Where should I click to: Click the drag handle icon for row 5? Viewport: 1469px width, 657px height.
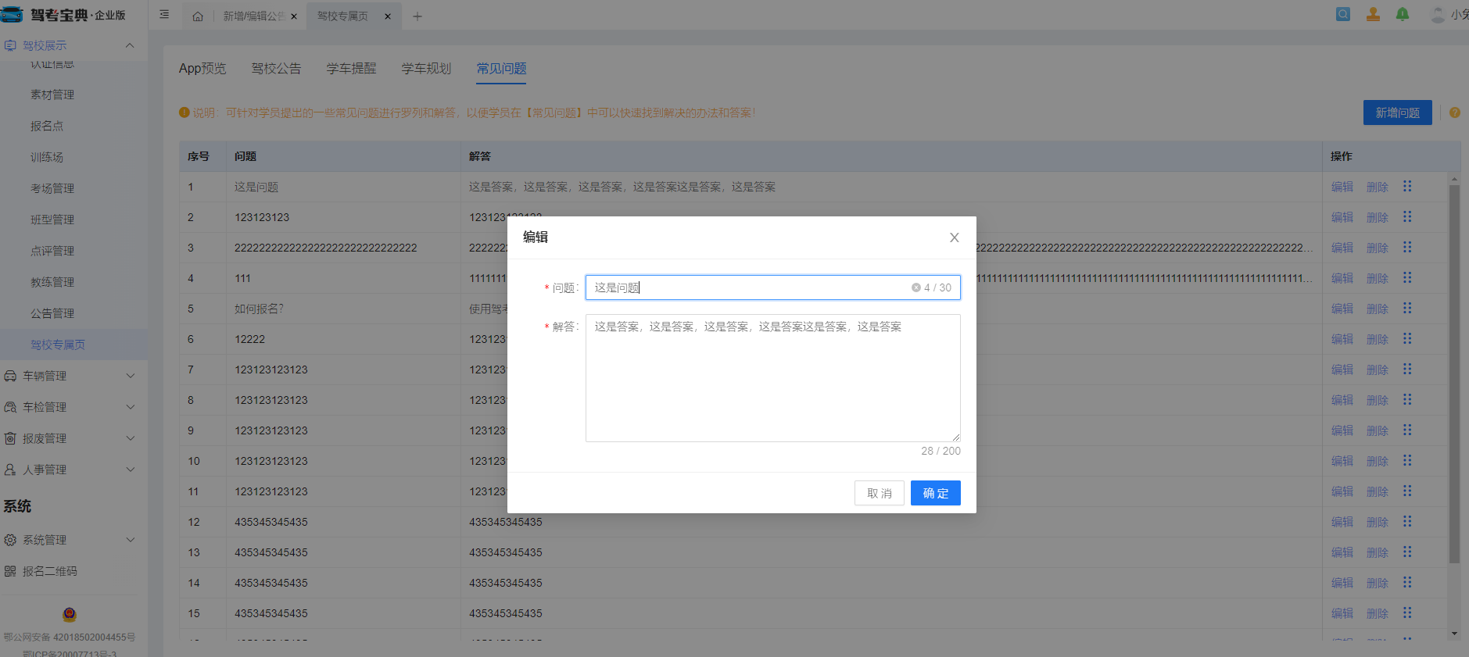(x=1407, y=308)
